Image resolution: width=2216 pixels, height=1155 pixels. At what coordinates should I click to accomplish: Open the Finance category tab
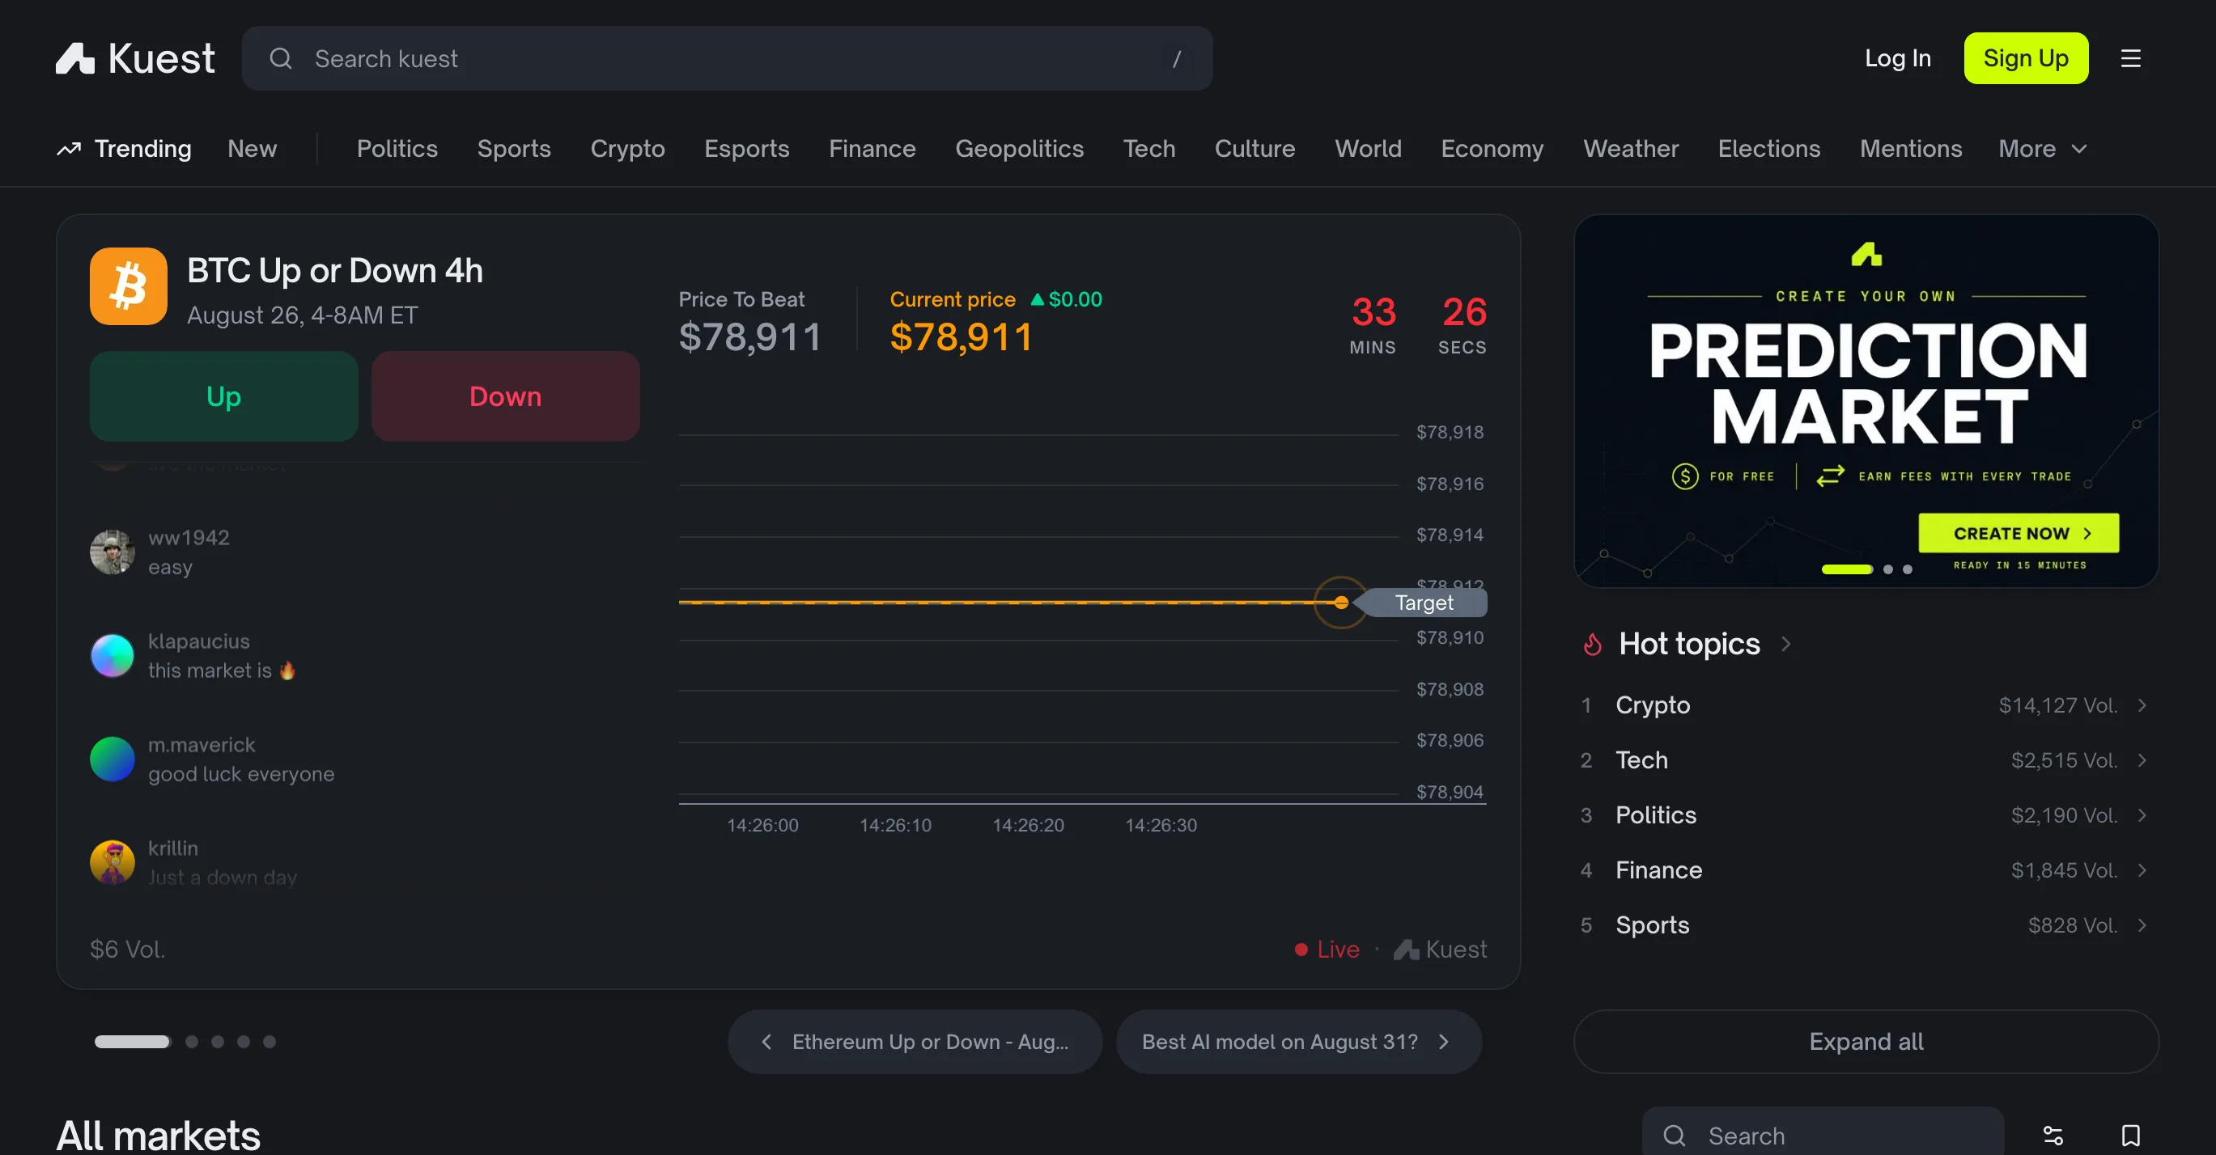pos(872,149)
